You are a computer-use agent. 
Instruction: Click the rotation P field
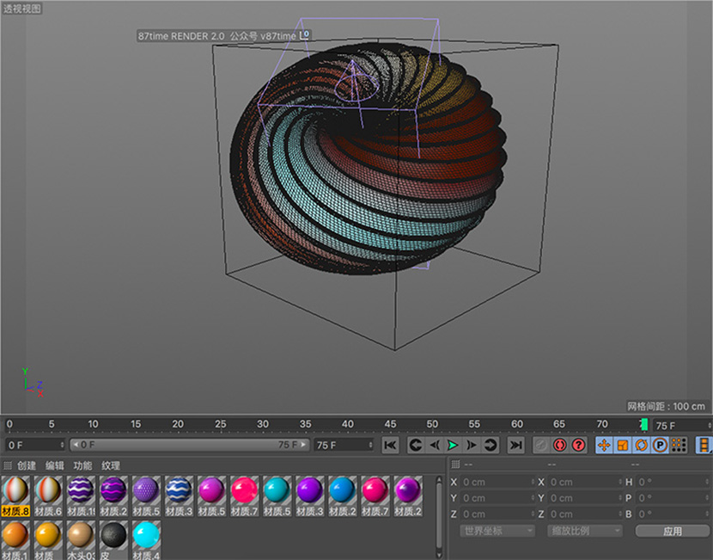(673, 498)
